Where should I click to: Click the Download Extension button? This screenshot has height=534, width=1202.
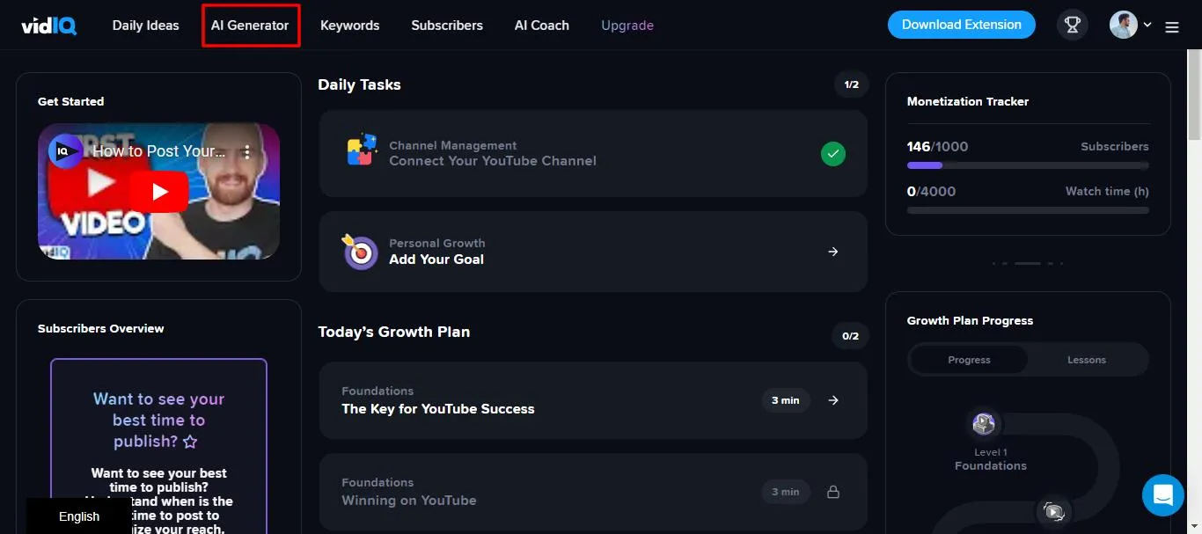(x=961, y=25)
